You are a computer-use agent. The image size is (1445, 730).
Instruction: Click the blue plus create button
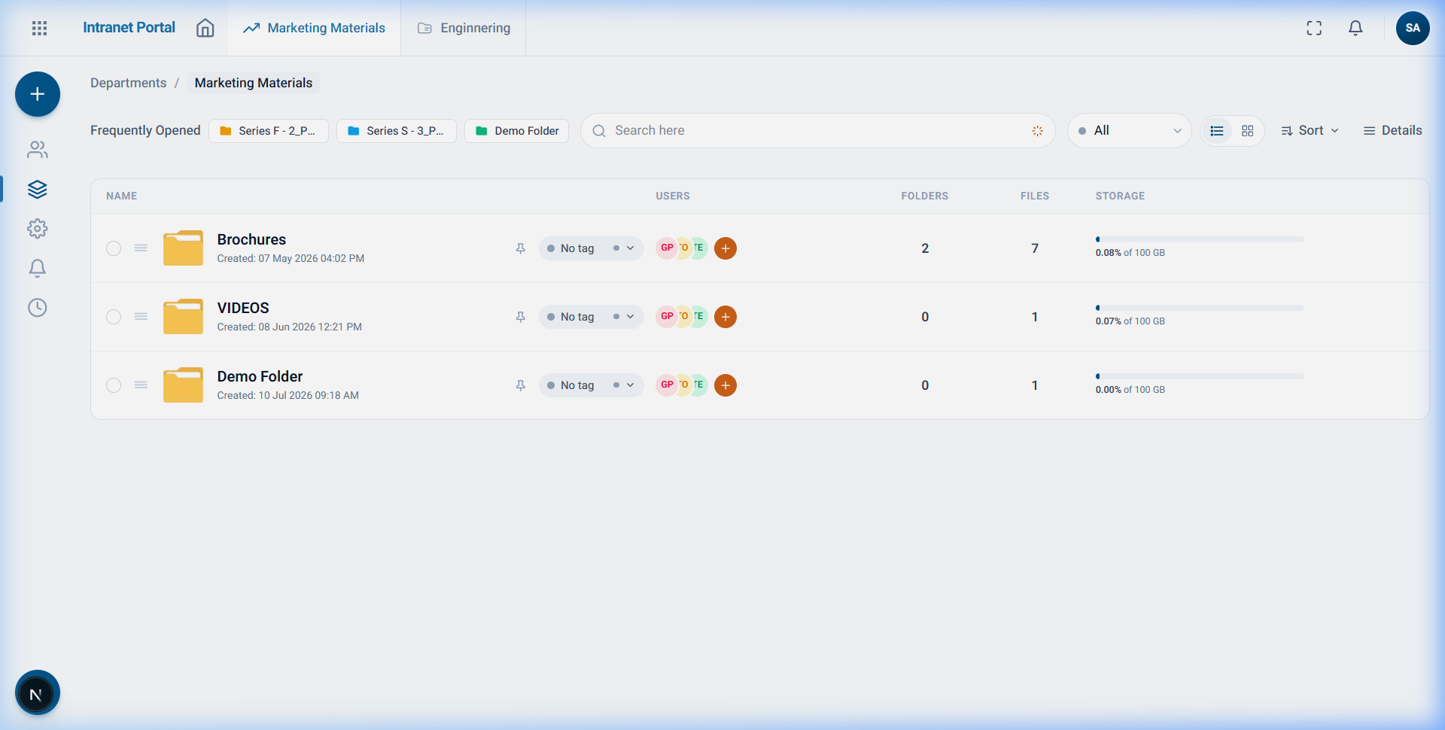point(38,94)
